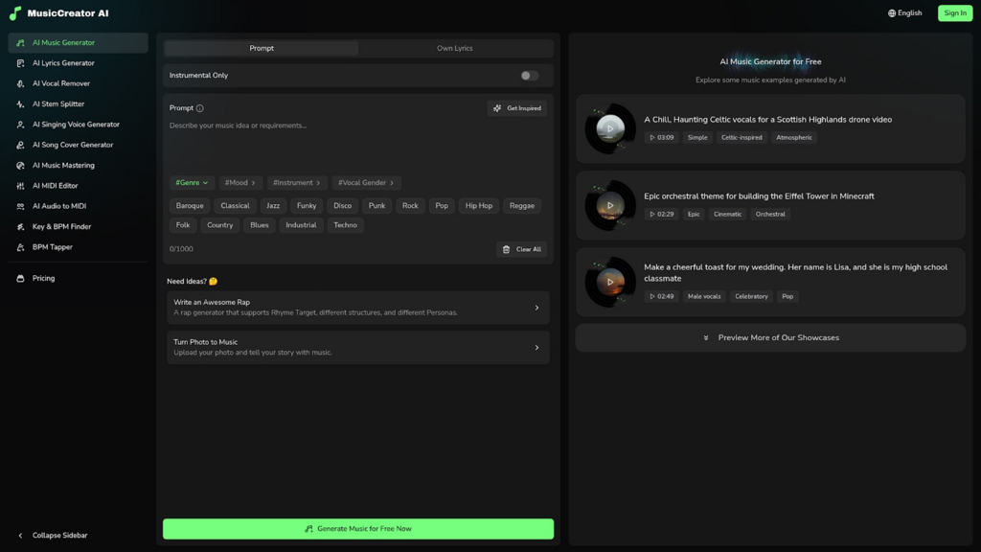The width and height of the screenshot is (981, 552).
Task: Click the Sign In button
Action: click(x=954, y=13)
